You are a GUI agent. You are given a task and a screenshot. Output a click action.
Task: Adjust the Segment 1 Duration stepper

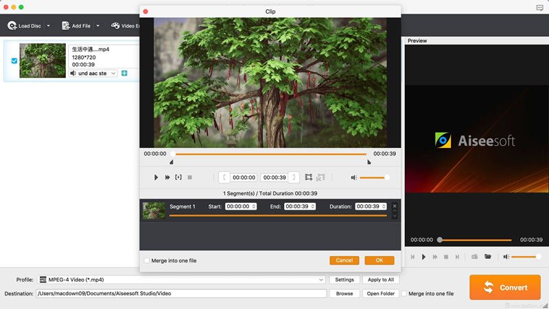pyautogui.click(x=384, y=207)
